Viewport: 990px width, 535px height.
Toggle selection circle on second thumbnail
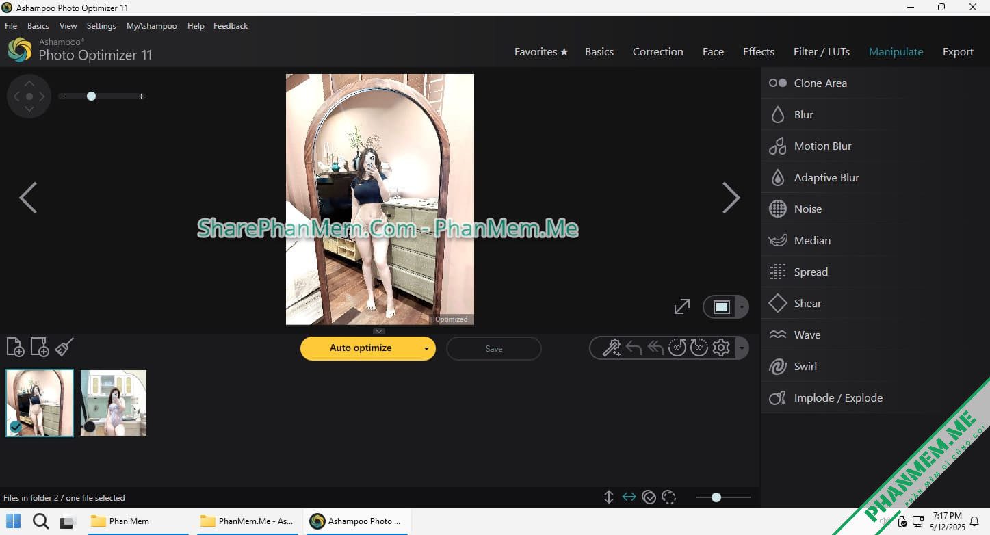(x=90, y=427)
